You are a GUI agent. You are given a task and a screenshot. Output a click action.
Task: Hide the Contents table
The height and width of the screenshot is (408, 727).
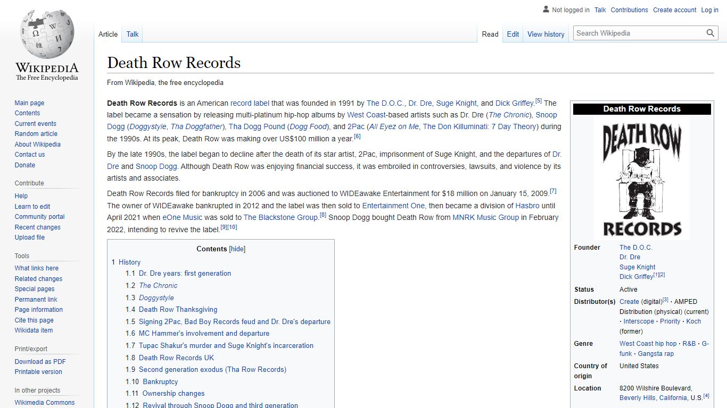tap(237, 249)
